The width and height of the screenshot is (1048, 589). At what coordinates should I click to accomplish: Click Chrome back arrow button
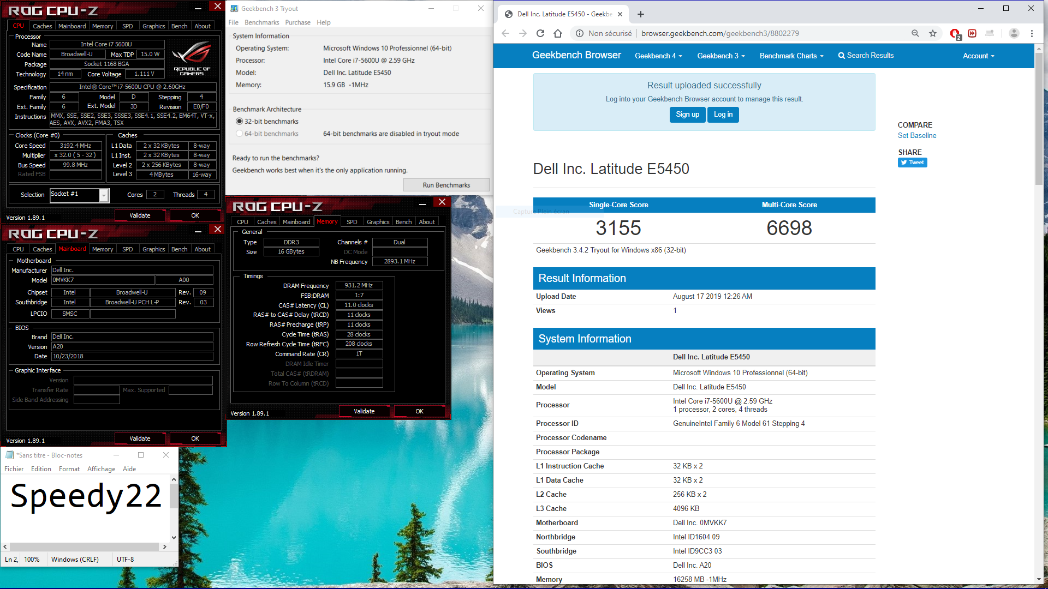point(505,33)
